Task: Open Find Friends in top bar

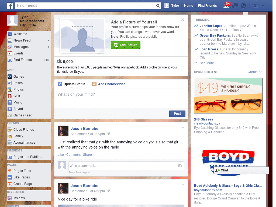Action: tap(207, 6)
